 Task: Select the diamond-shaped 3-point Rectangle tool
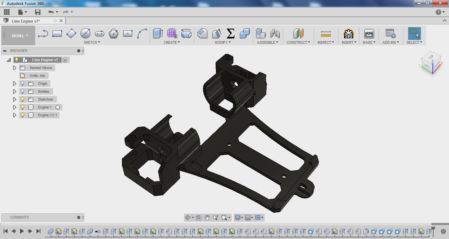click(71, 34)
